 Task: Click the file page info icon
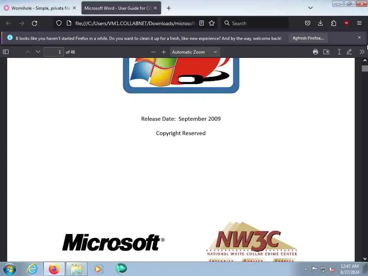(69, 23)
